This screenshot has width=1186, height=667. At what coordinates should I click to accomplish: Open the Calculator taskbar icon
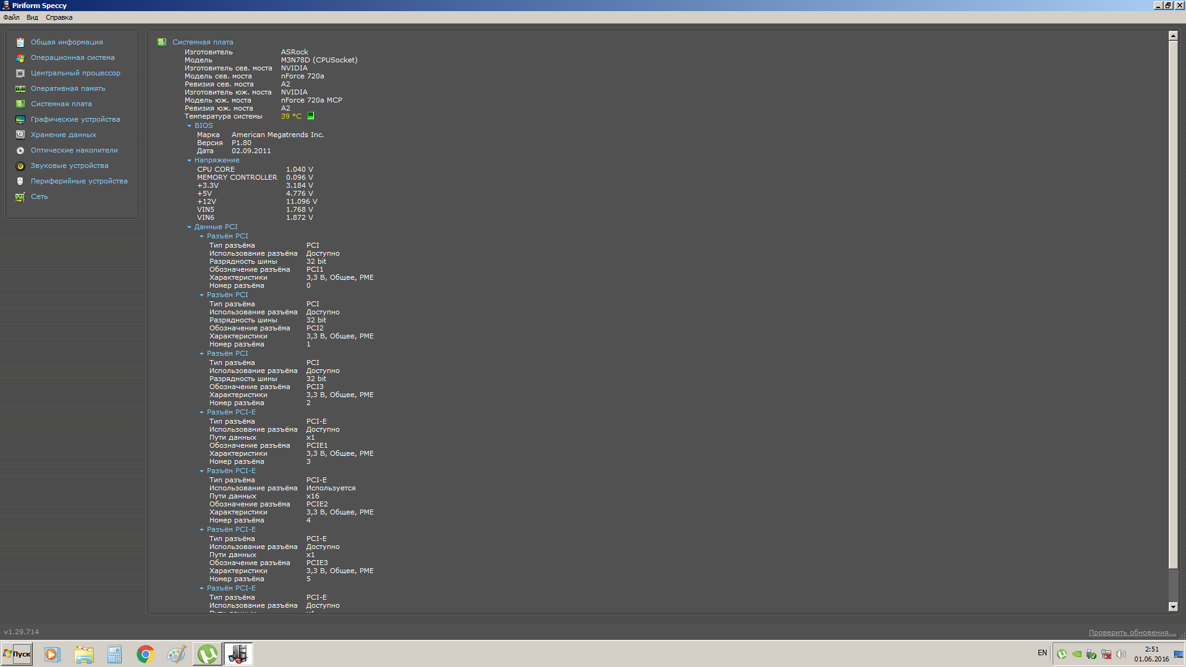tap(114, 654)
